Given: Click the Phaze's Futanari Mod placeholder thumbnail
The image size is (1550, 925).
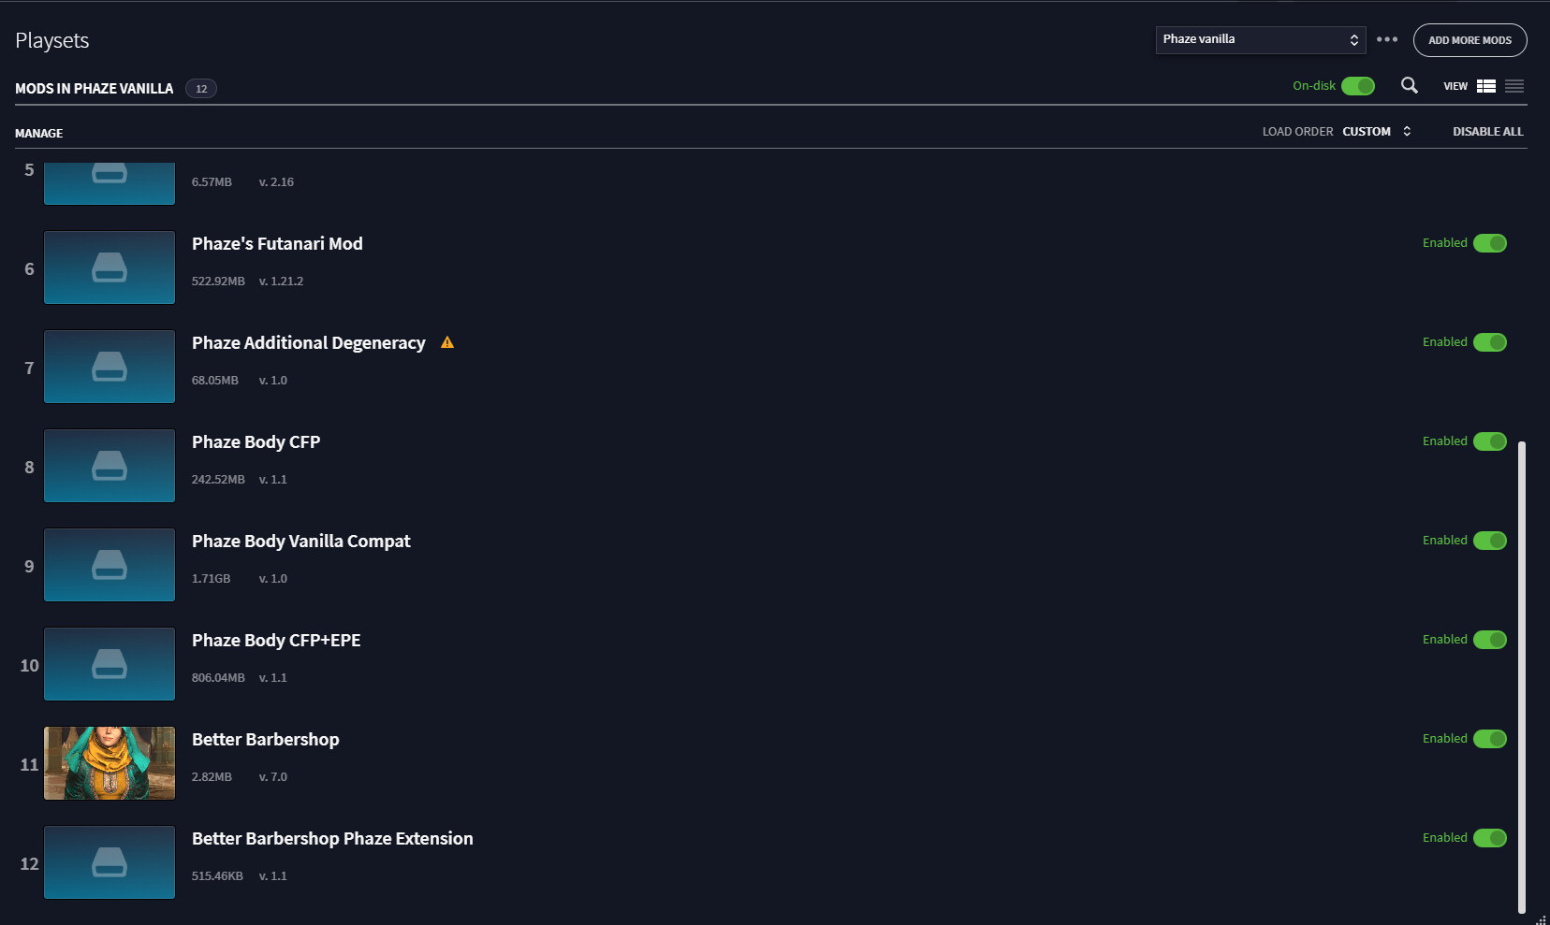Looking at the screenshot, I should pyautogui.click(x=110, y=267).
